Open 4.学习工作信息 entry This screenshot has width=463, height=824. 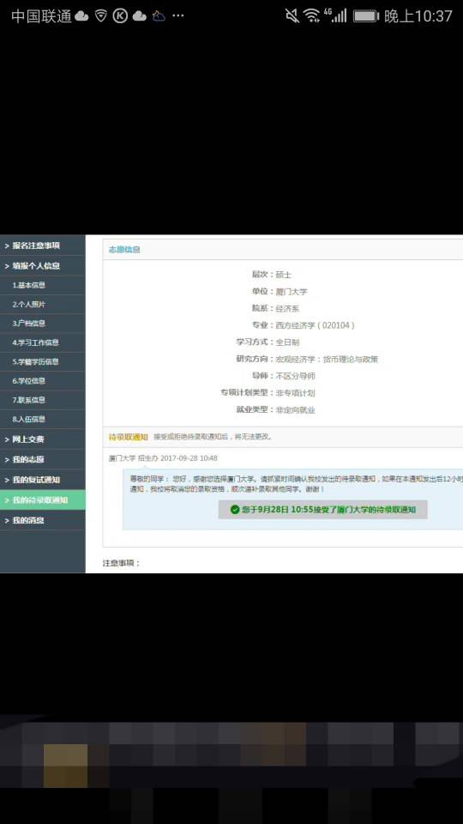pyautogui.click(x=43, y=342)
